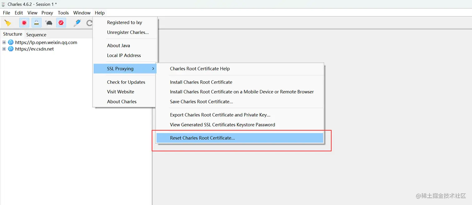Install certificate on Mobile Device or Remote Browser

[x=240, y=92]
